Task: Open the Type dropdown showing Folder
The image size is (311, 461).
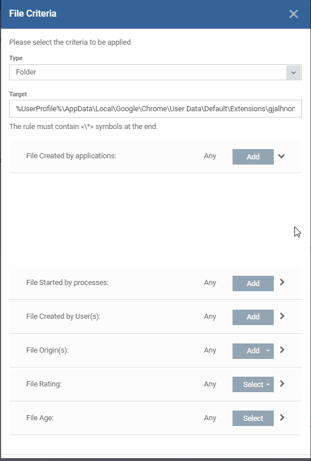Action: pyautogui.click(x=155, y=72)
